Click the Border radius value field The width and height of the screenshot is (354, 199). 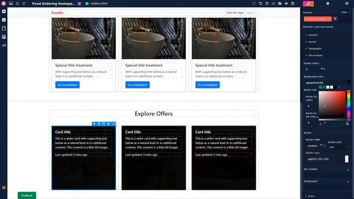pos(312,70)
